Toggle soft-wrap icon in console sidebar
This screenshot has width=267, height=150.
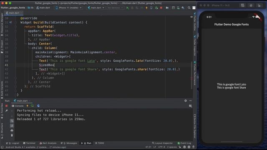tap(12, 121)
